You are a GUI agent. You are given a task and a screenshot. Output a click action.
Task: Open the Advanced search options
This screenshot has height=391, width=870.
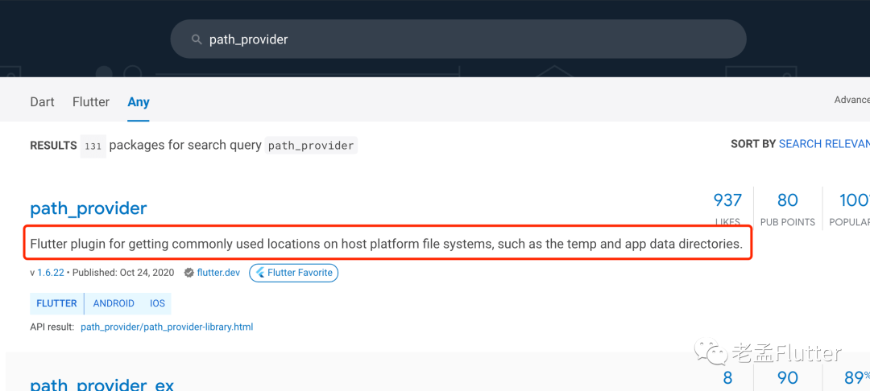tap(851, 100)
